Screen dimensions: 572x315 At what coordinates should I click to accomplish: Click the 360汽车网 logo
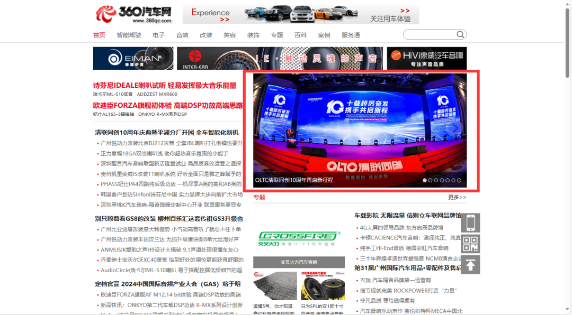(x=133, y=14)
